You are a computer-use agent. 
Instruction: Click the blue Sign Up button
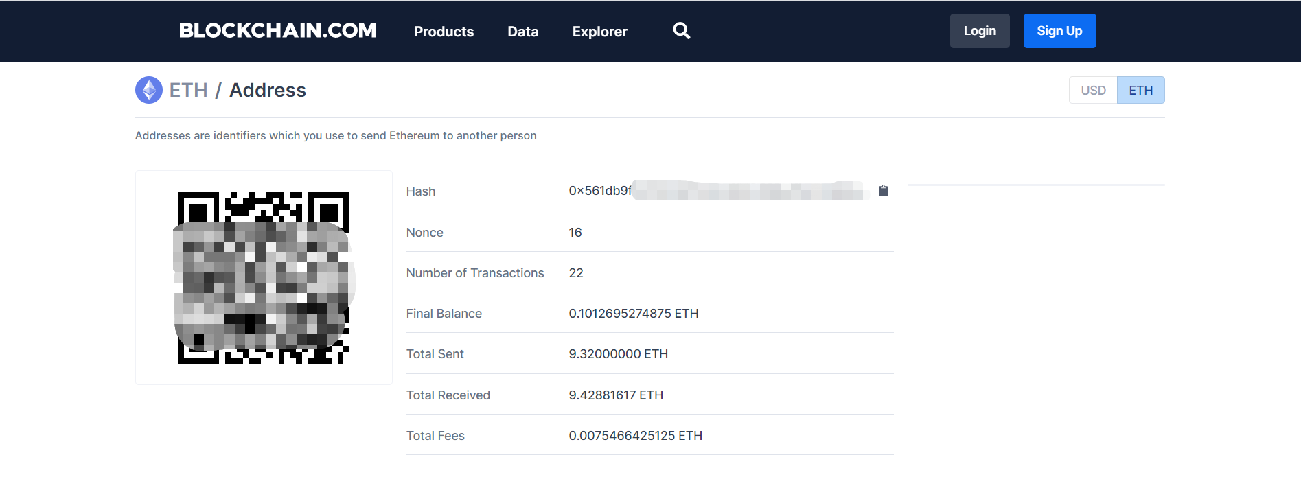coord(1059,31)
